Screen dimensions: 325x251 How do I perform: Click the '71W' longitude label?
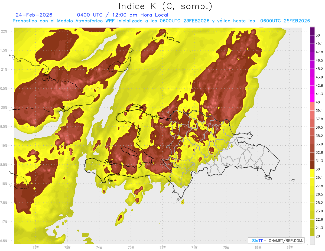(194, 247)
